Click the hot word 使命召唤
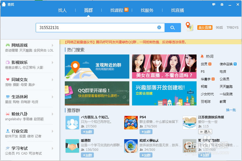Image resolution: width=242 pixels, height=161 pixels. (x=226, y=64)
